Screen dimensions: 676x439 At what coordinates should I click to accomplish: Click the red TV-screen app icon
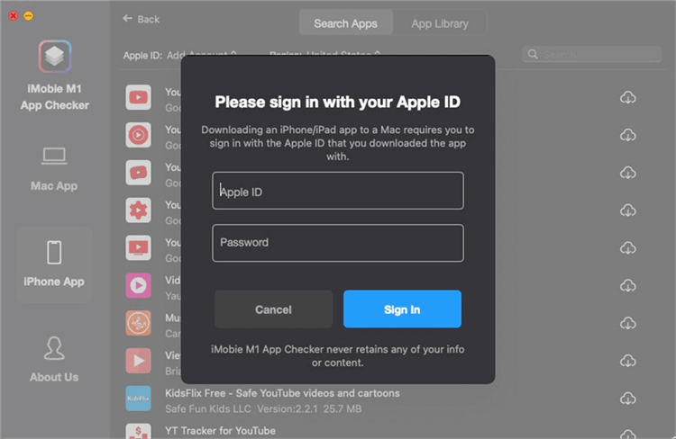[x=139, y=248]
